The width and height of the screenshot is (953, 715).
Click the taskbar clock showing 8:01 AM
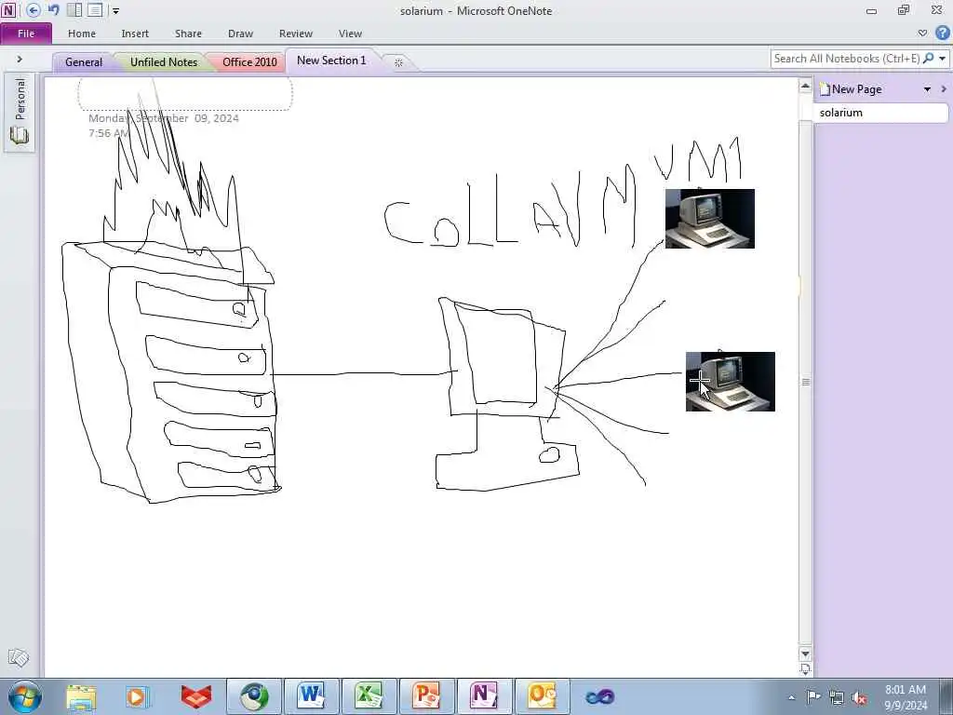[905, 697]
